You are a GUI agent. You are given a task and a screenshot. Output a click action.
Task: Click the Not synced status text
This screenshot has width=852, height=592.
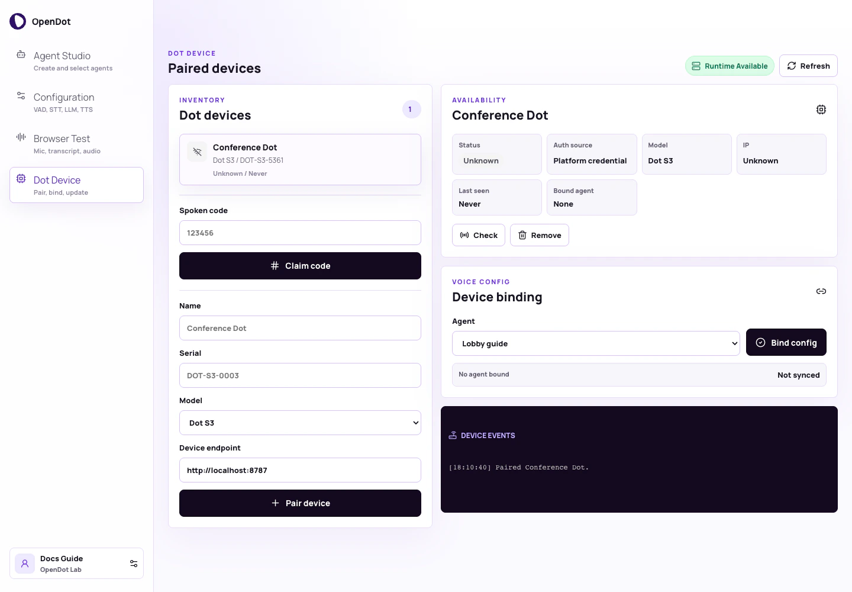pos(799,375)
